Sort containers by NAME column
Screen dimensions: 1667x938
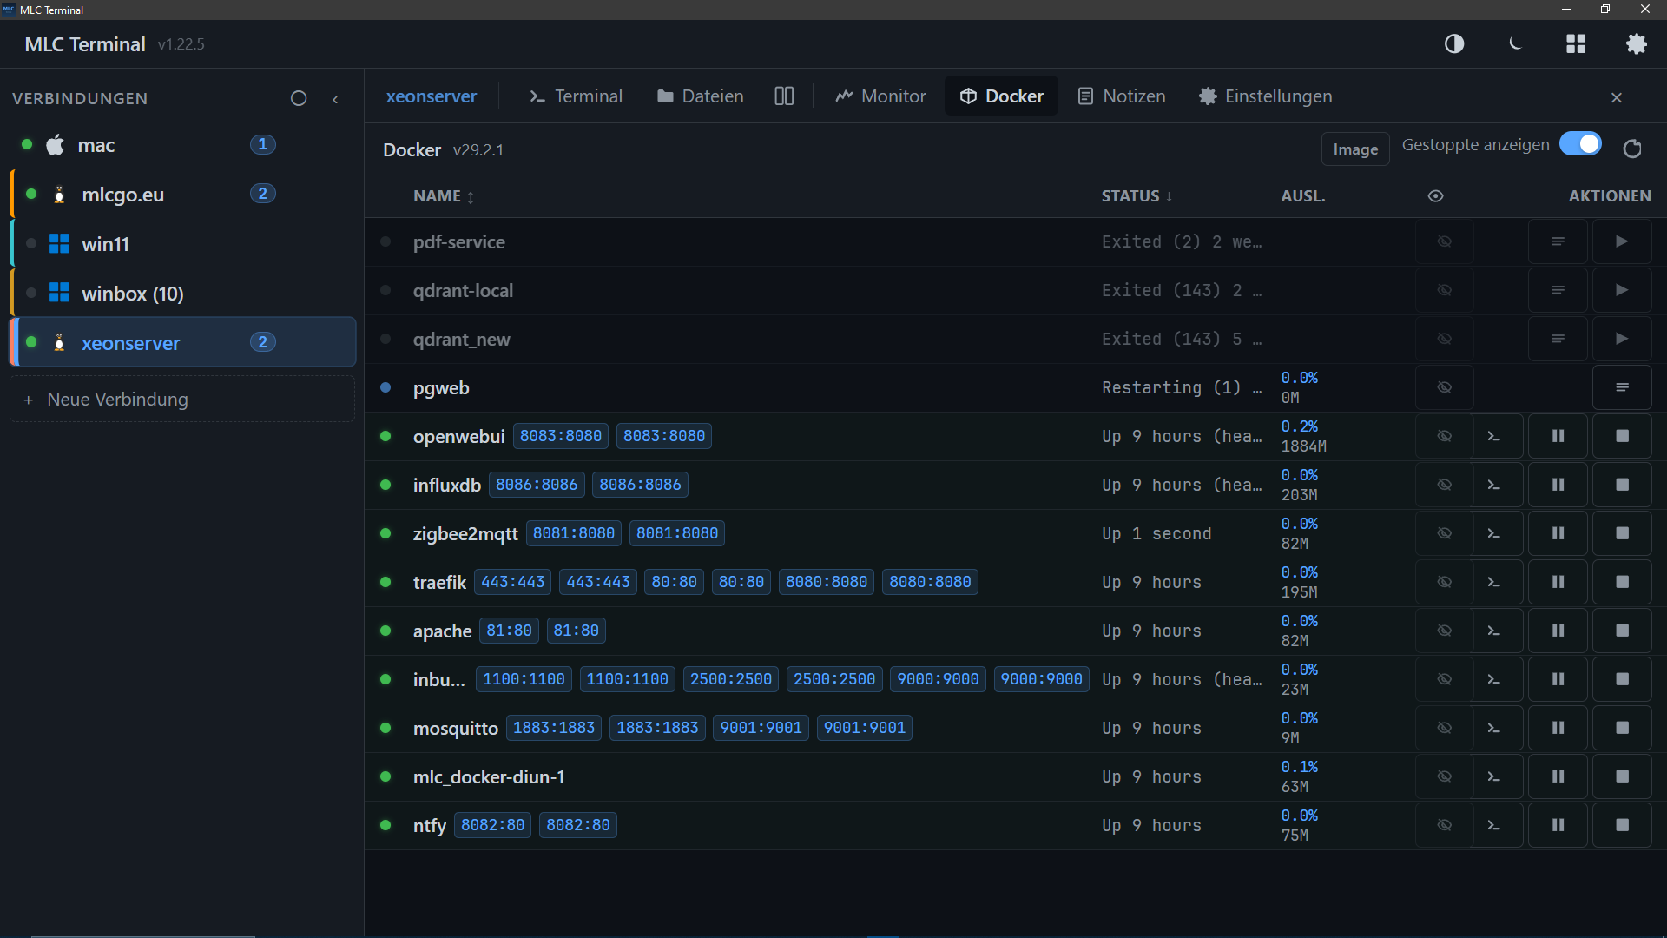pyautogui.click(x=442, y=196)
